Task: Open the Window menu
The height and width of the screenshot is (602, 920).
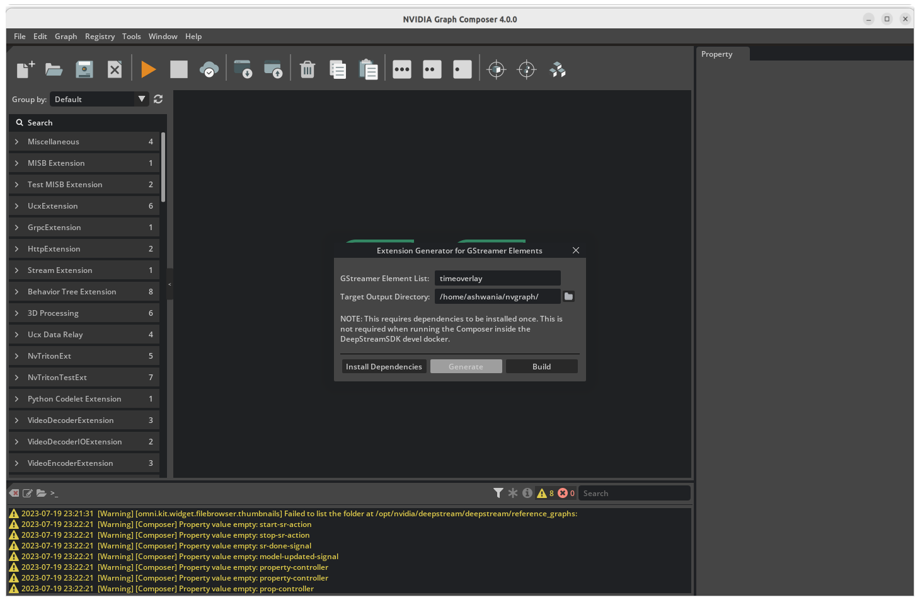Action: point(163,37)
